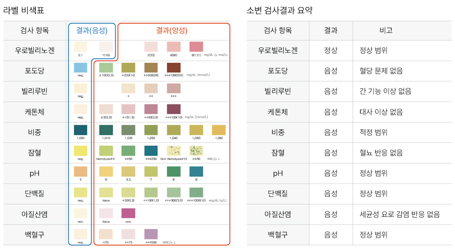Click the occult blood neg. yellow swatch
The image size is (455, 249).
point(81,151)
